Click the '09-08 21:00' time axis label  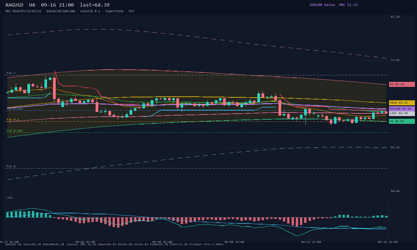(x=234, y=242)
